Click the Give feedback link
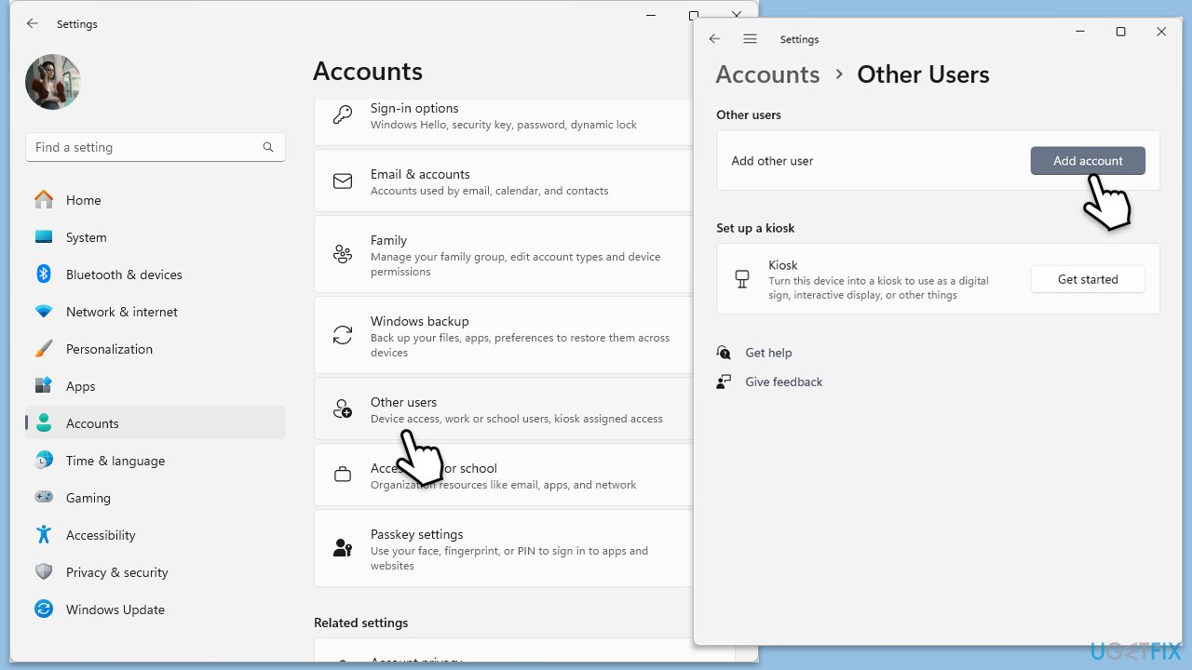The image size is (1192, 670). tap(783, 382)
